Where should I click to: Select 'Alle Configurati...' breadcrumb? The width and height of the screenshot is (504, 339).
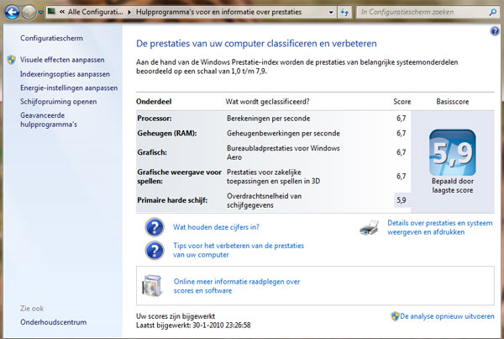coord(96,12)
